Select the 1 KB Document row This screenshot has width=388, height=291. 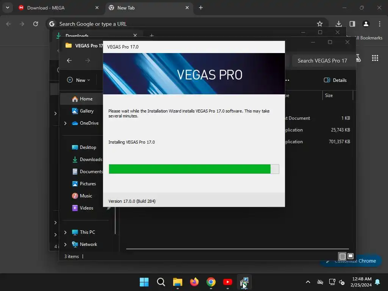(318, 118)
